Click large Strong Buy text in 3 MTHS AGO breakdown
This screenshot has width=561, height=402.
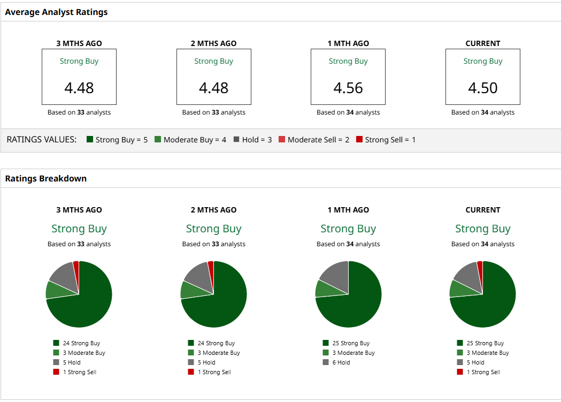click(79, 229)
